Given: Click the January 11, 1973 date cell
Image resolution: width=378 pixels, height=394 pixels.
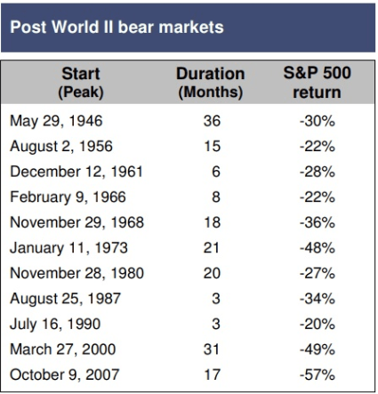Looking at the screenshot, I should click(x=68, y=248).
